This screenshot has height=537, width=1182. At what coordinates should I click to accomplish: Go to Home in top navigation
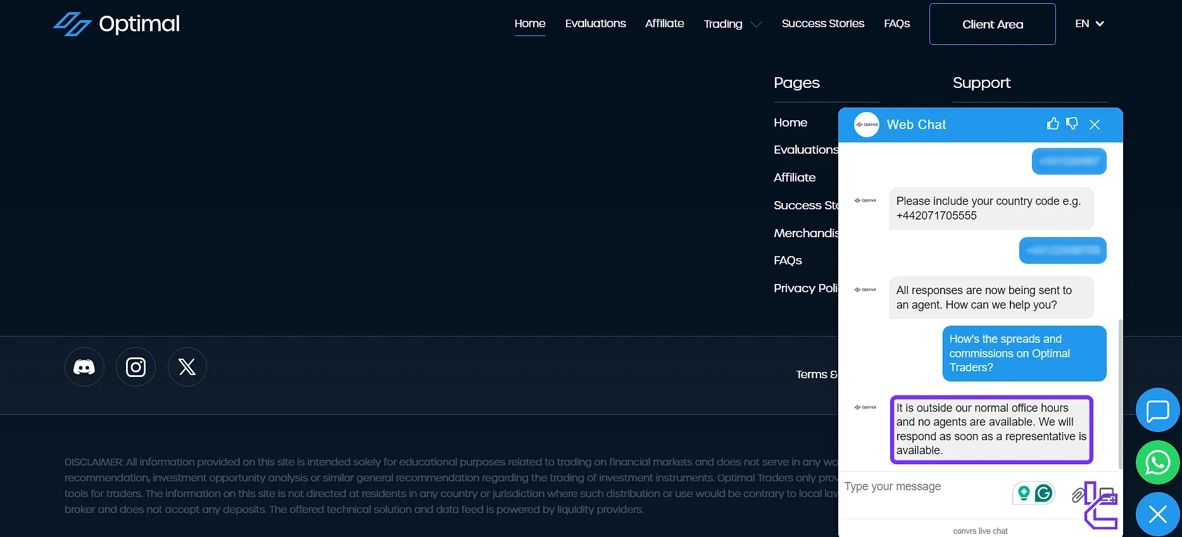(530, 23)
